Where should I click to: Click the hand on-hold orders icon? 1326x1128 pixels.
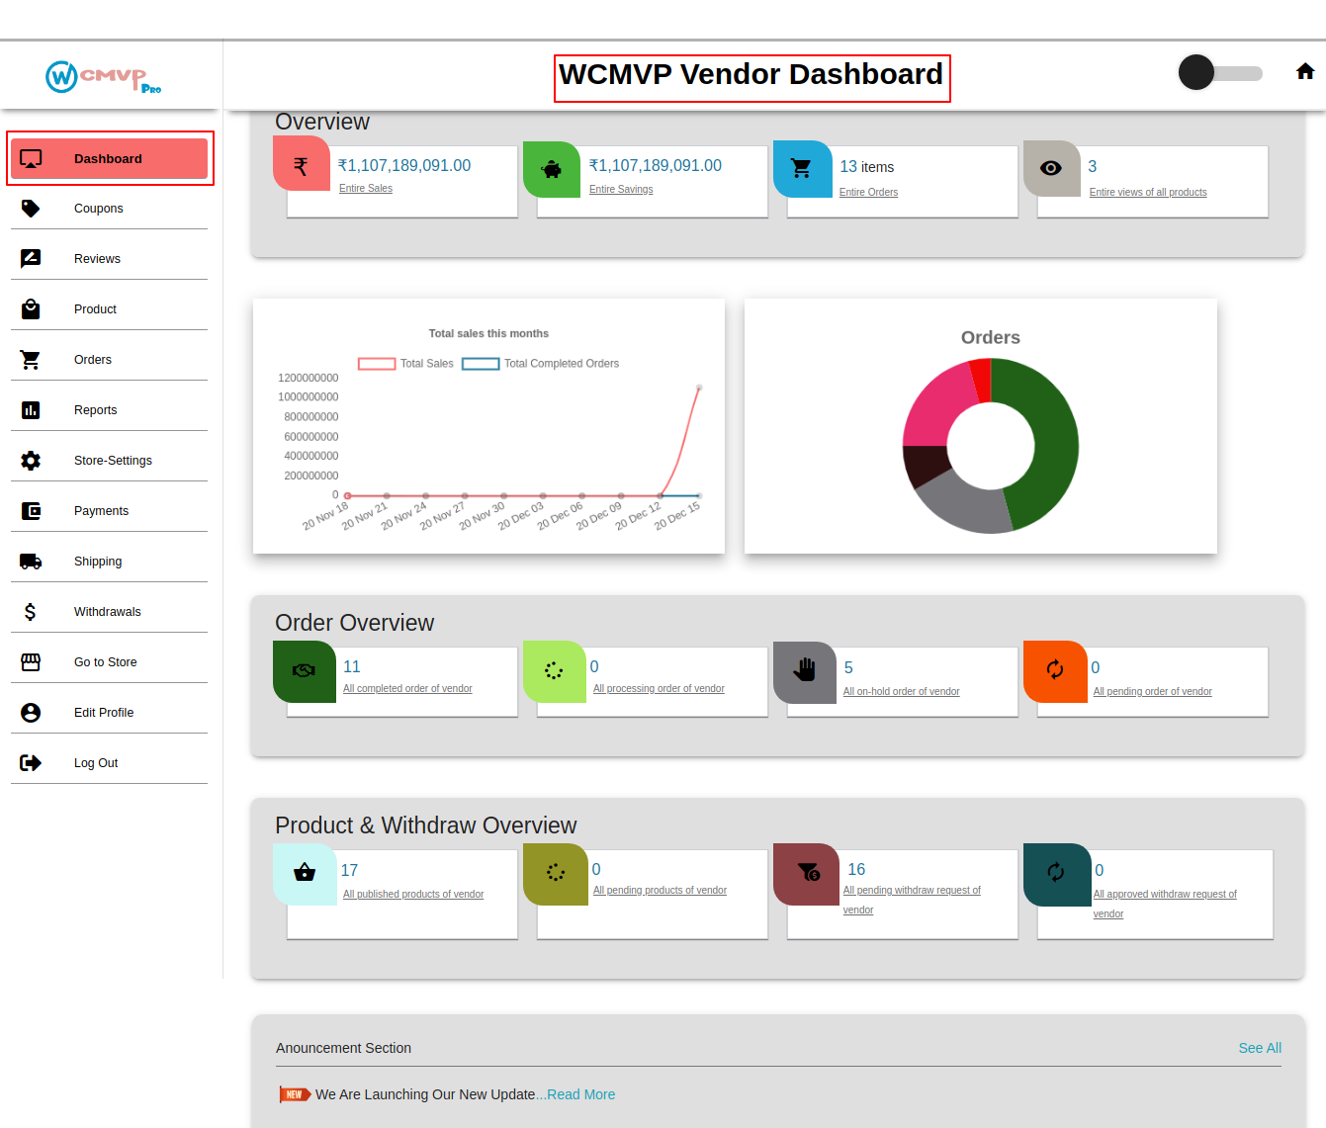[805, 671]
